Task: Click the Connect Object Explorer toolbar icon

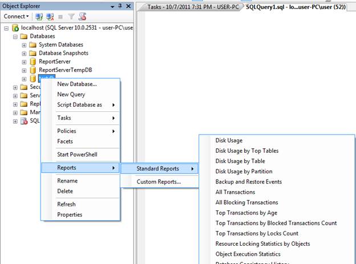Action: (39, 17)
